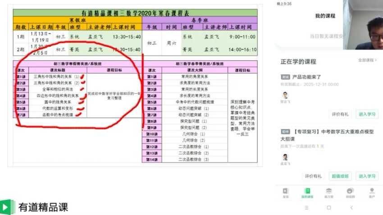Click the 当日暂无课程 notice text
The image size is (383, 215).
pos(326,36)
